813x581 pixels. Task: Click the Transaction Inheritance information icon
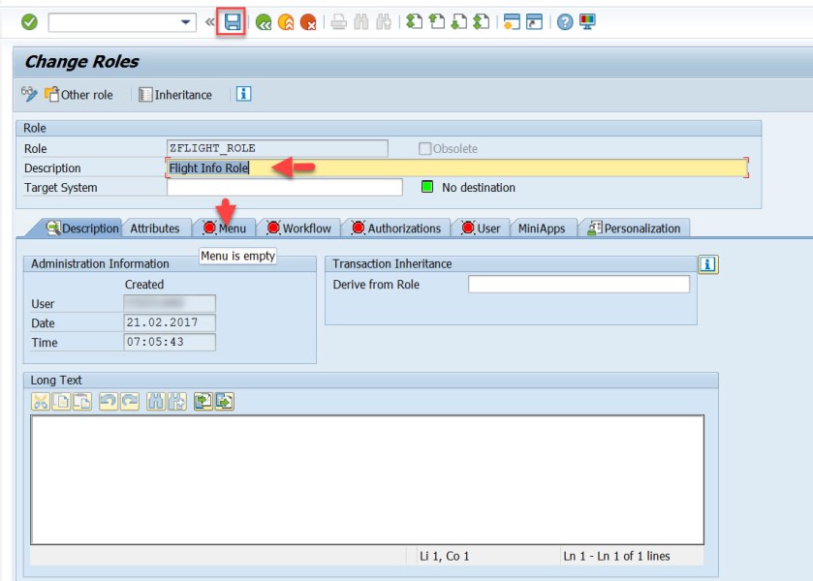(707, 264)
